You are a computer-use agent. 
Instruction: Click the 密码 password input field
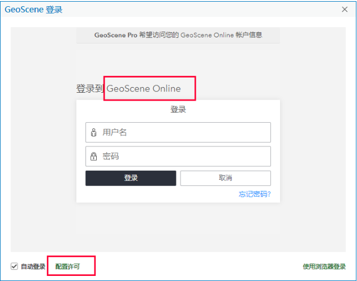point(178,156)
